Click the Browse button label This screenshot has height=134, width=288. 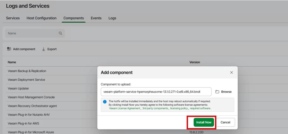226,92
